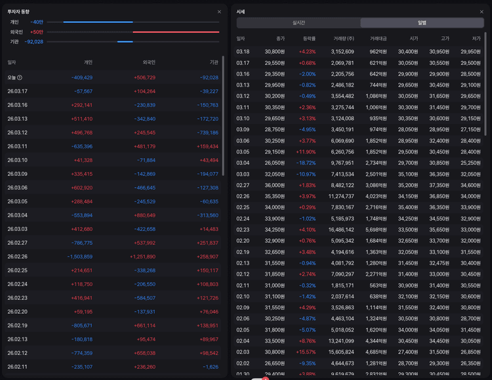Close the 시세 panel

pos(482,12)
